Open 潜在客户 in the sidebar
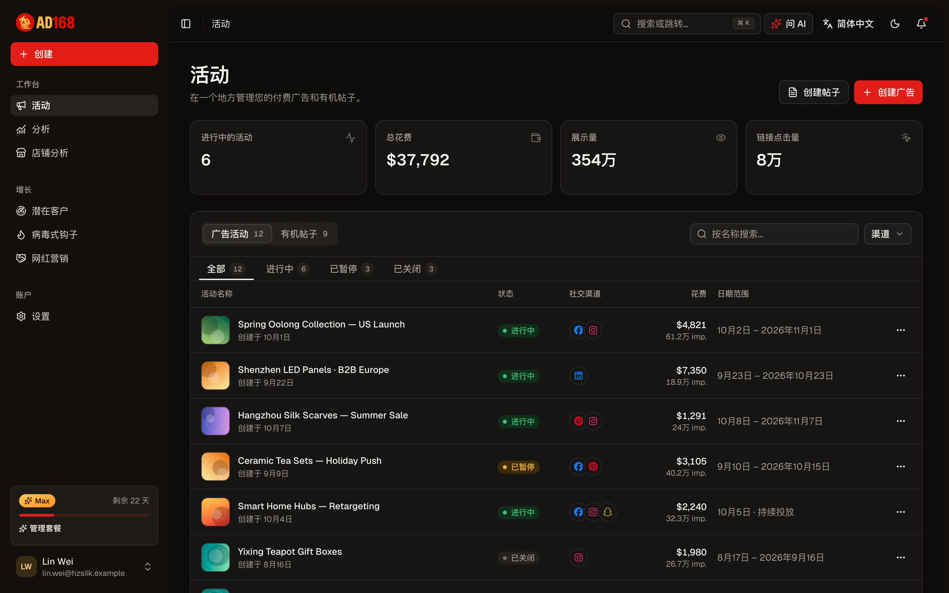 (84, 211)
